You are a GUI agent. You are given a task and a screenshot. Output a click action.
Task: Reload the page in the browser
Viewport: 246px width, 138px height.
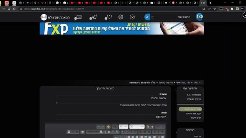(9, 9)
